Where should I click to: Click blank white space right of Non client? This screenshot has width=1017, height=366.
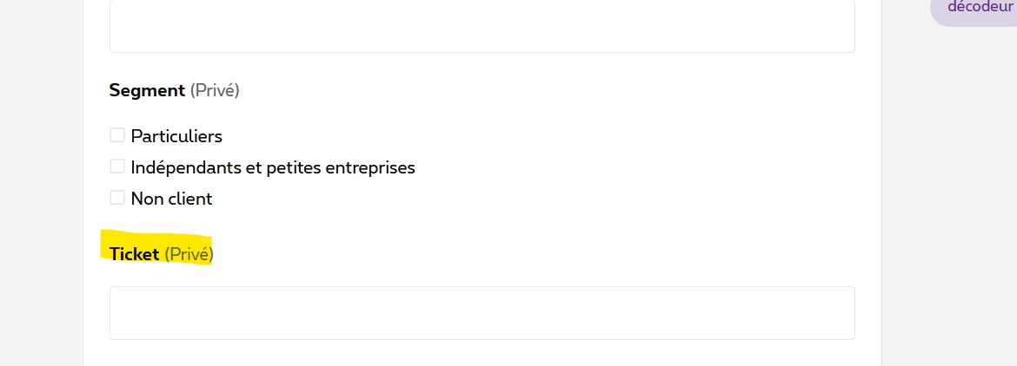point(522,199)
